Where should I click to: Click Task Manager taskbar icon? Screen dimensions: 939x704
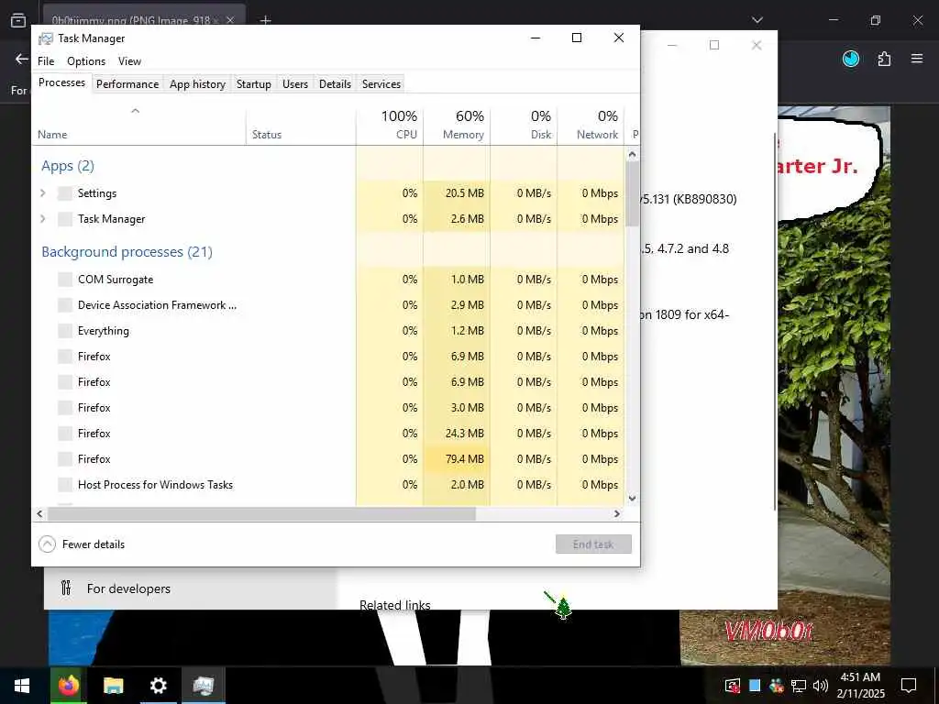point(204,686)
